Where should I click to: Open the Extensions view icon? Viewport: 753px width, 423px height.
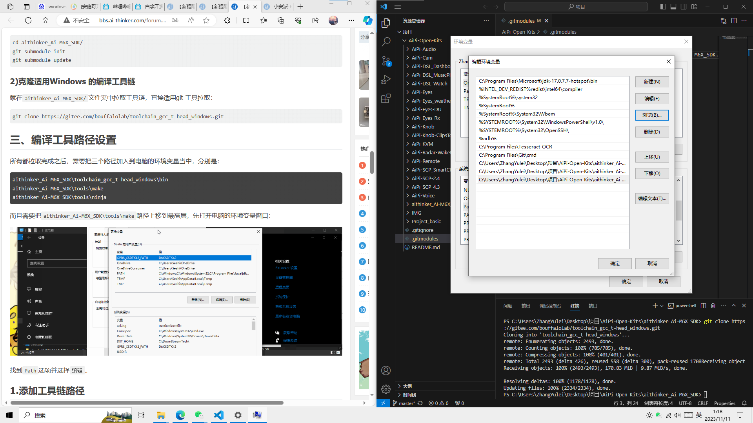pyautogui.click(x=386, y=98)
